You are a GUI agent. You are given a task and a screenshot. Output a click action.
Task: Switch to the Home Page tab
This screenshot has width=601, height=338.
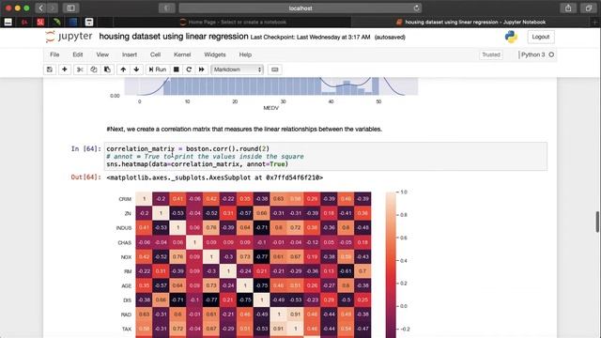233,22
